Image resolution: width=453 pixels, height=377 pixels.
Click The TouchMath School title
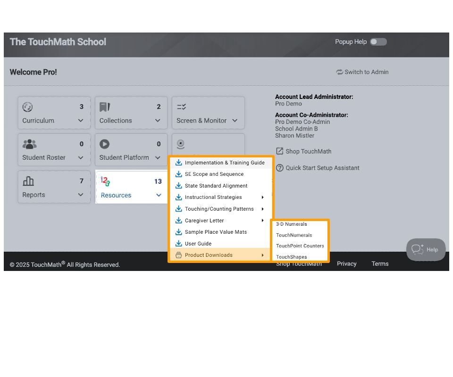58,42
